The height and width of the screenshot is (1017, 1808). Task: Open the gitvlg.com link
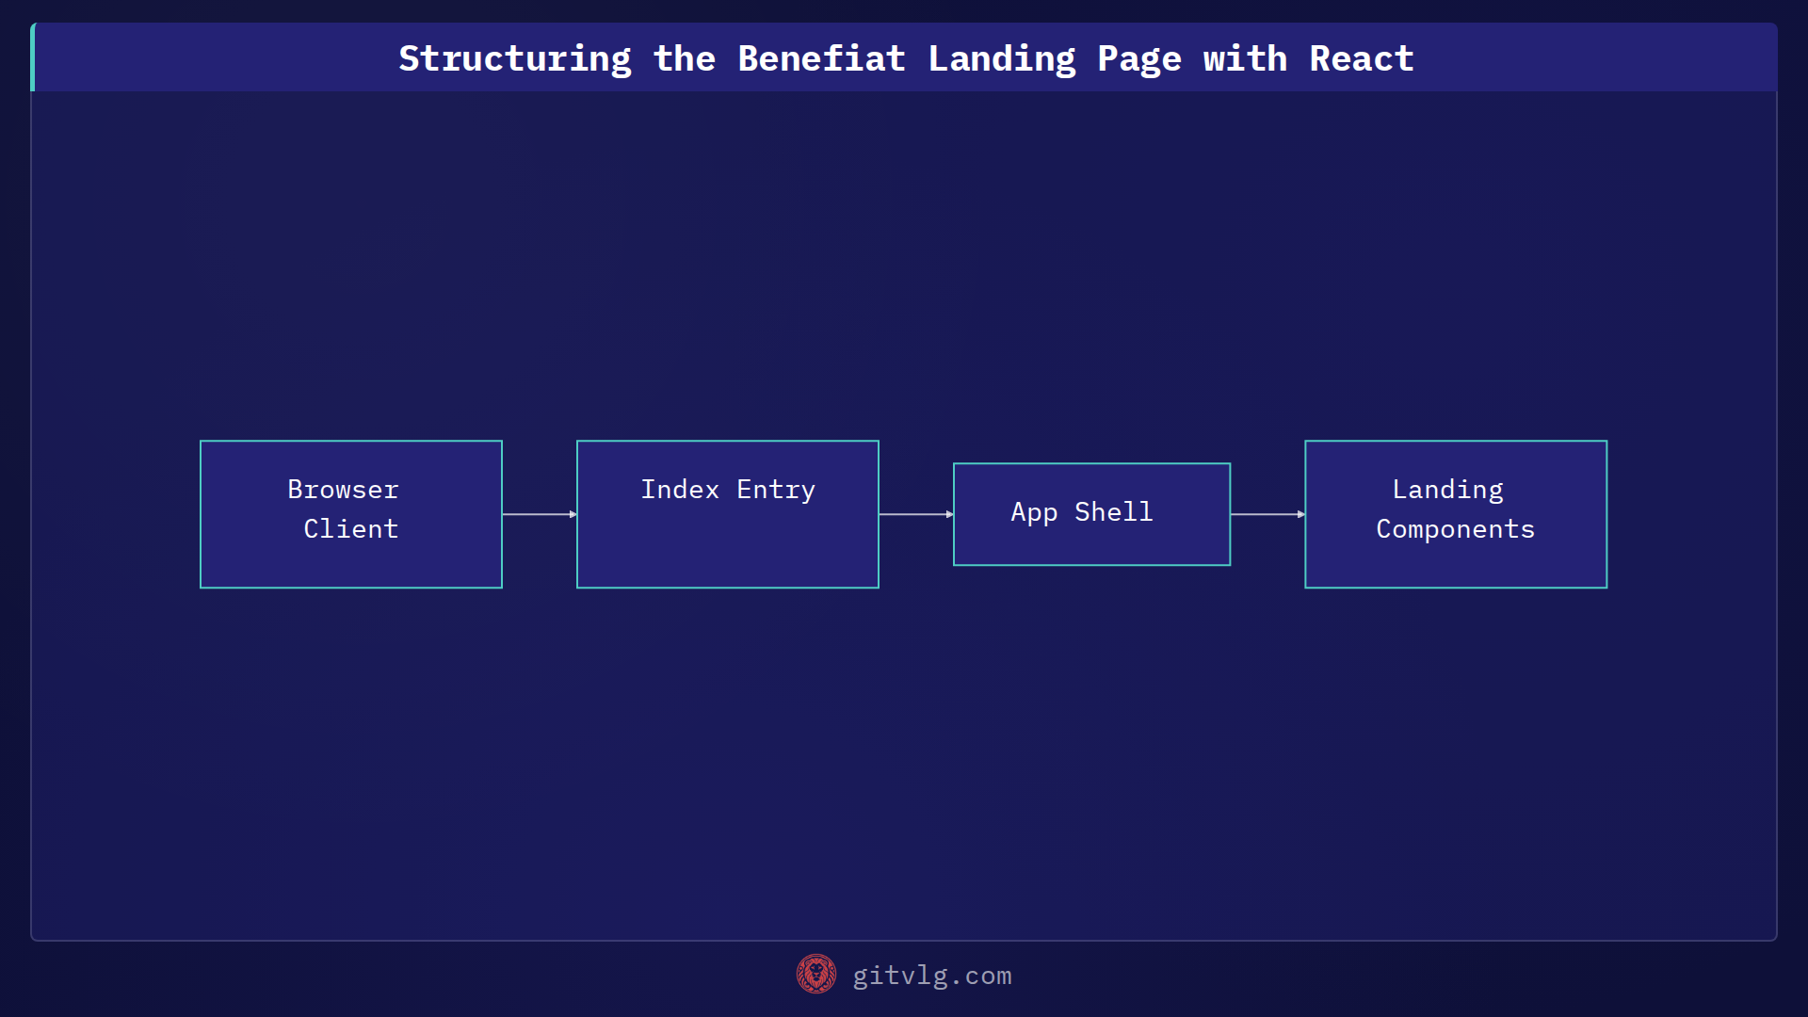932,976
